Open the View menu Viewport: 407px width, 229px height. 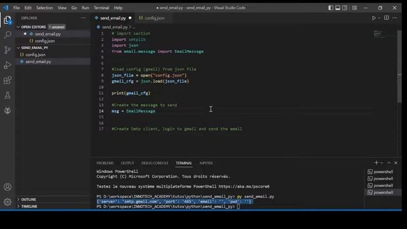click(62, 8)
